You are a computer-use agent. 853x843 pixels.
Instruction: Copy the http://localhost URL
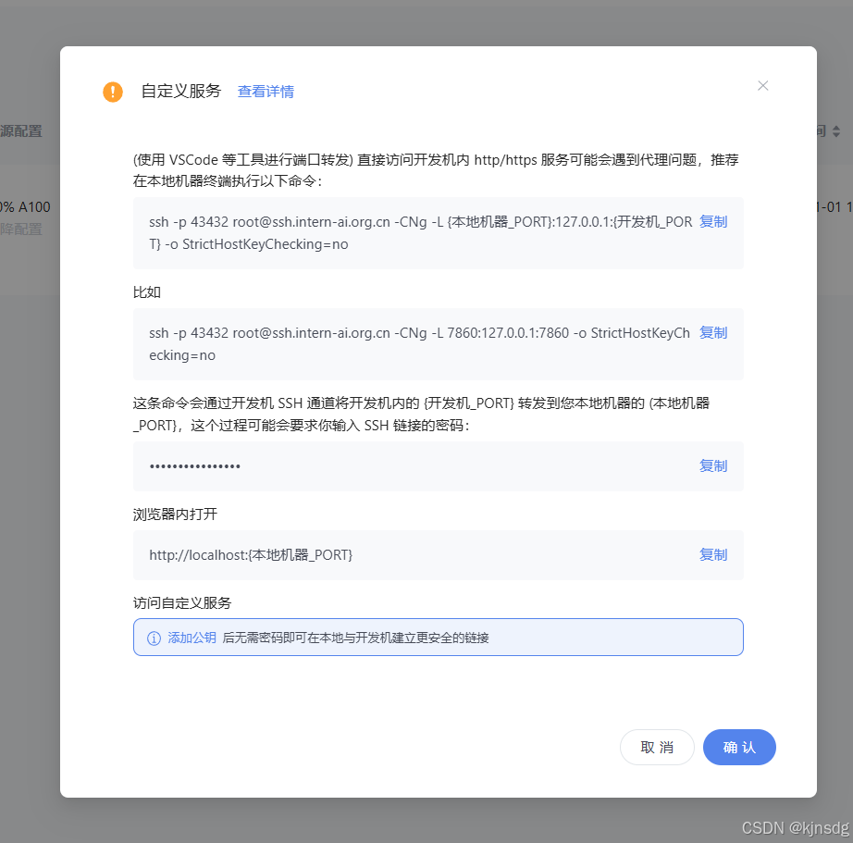[712, 554]
